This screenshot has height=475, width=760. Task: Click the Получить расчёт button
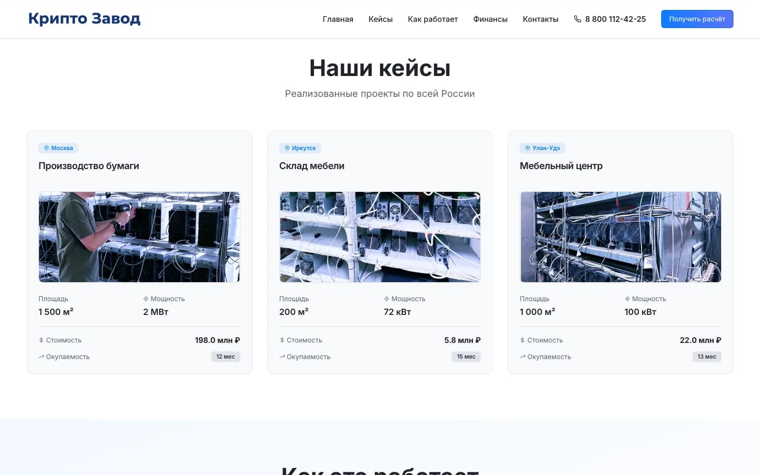[697, 19]
